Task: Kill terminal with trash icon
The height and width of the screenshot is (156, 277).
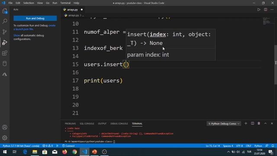Action: coord(259,123)
